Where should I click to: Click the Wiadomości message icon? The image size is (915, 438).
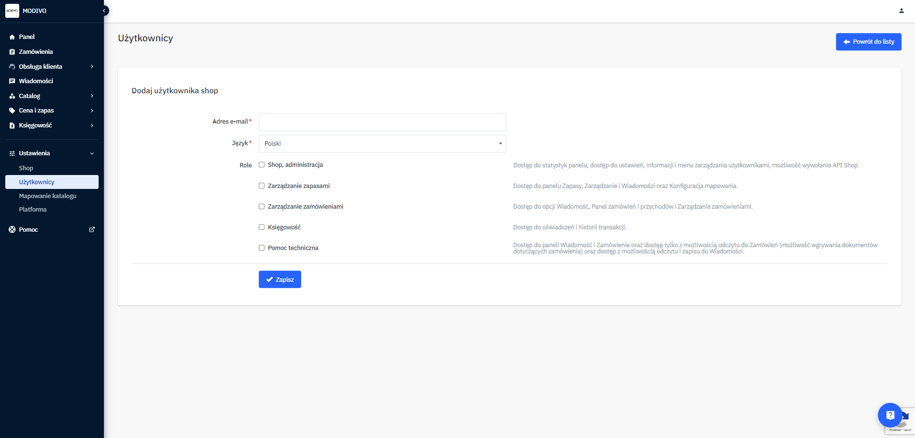click(12, 81)
